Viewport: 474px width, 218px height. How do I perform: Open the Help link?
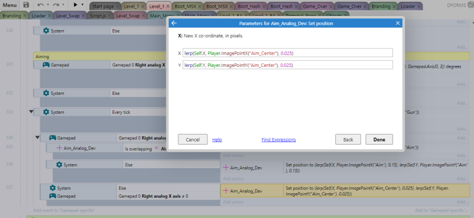tap(217, 140)
